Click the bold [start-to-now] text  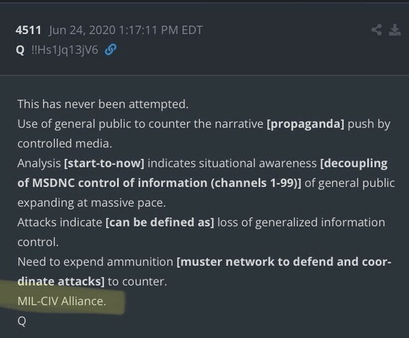[104, 164]
